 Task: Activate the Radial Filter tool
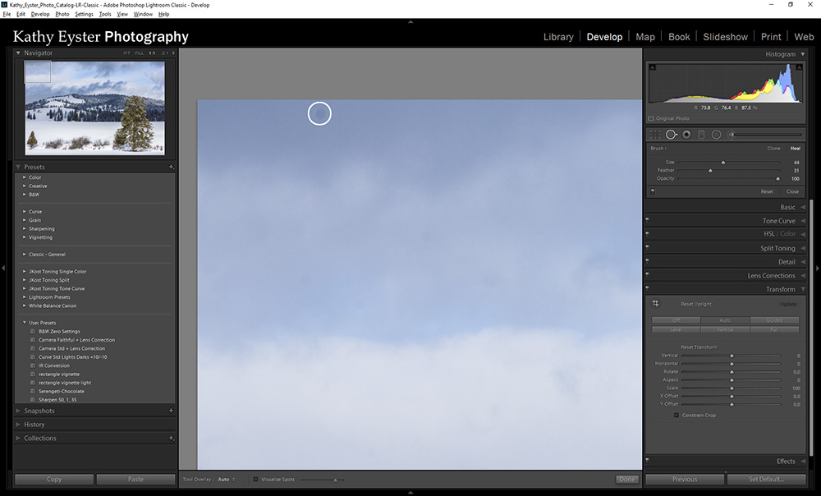[717, 134]
